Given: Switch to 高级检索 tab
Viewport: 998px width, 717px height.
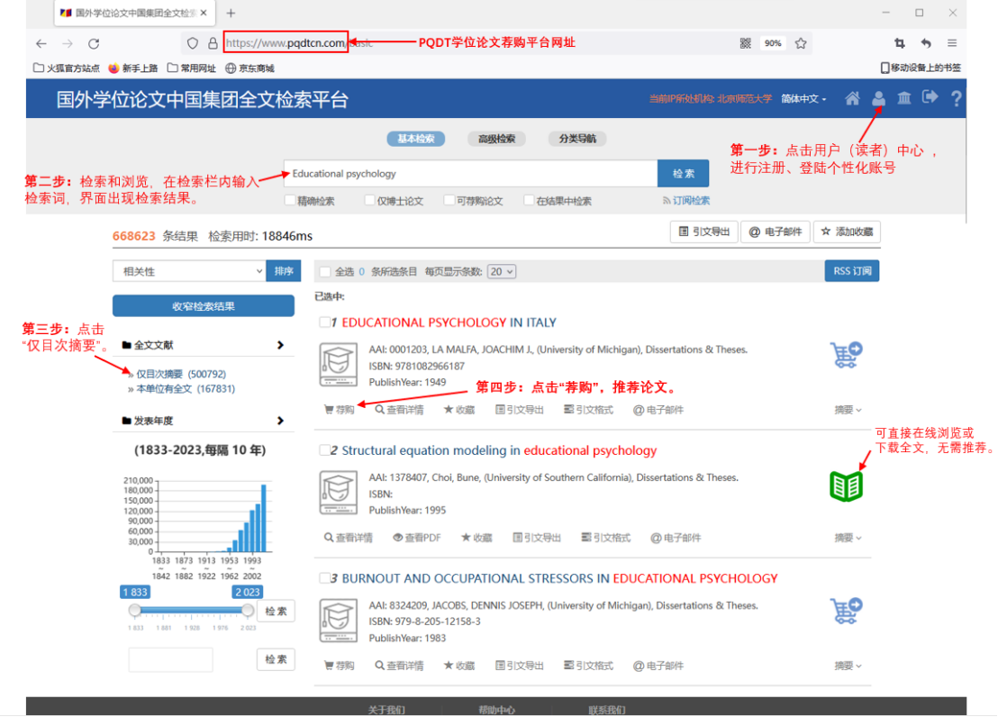Looking at the screenshot, I should coord(496,139).
